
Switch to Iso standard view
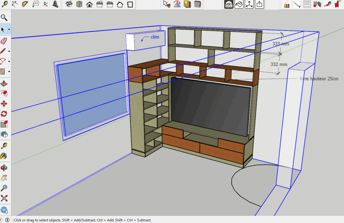point(69,4)
